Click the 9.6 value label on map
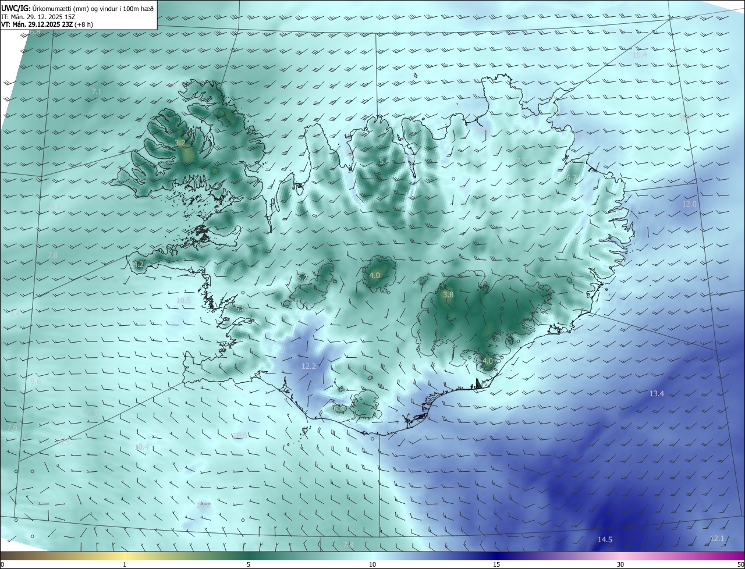The width and height of the screenshot is (745, 569). pos(36,381)
